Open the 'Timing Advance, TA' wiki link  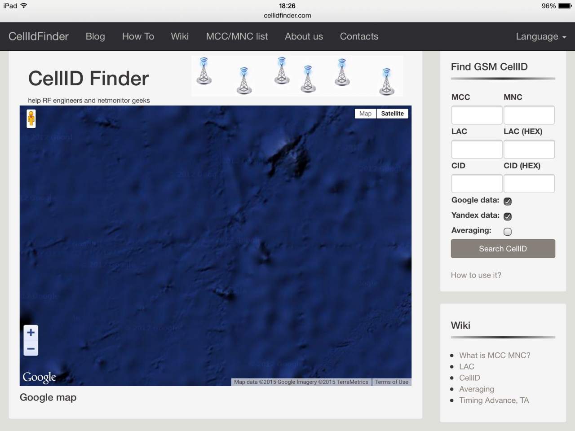494,400
